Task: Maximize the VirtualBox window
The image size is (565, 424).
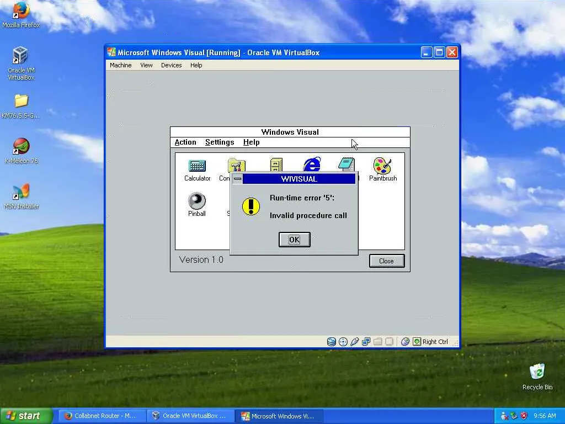Action: point(439,52)
